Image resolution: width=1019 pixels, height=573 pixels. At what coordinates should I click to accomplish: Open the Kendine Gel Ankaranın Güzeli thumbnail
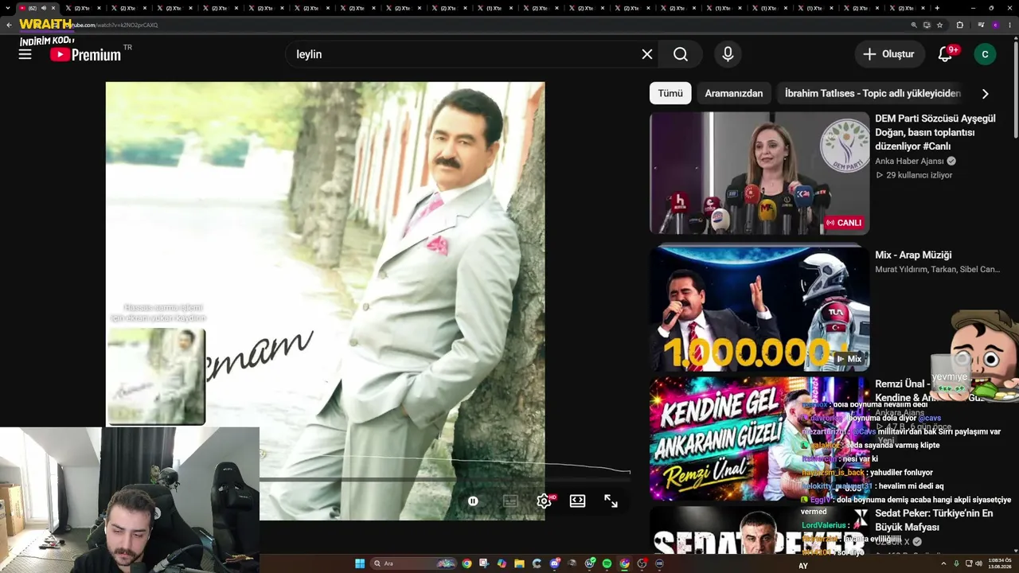[x=759, y=439]
